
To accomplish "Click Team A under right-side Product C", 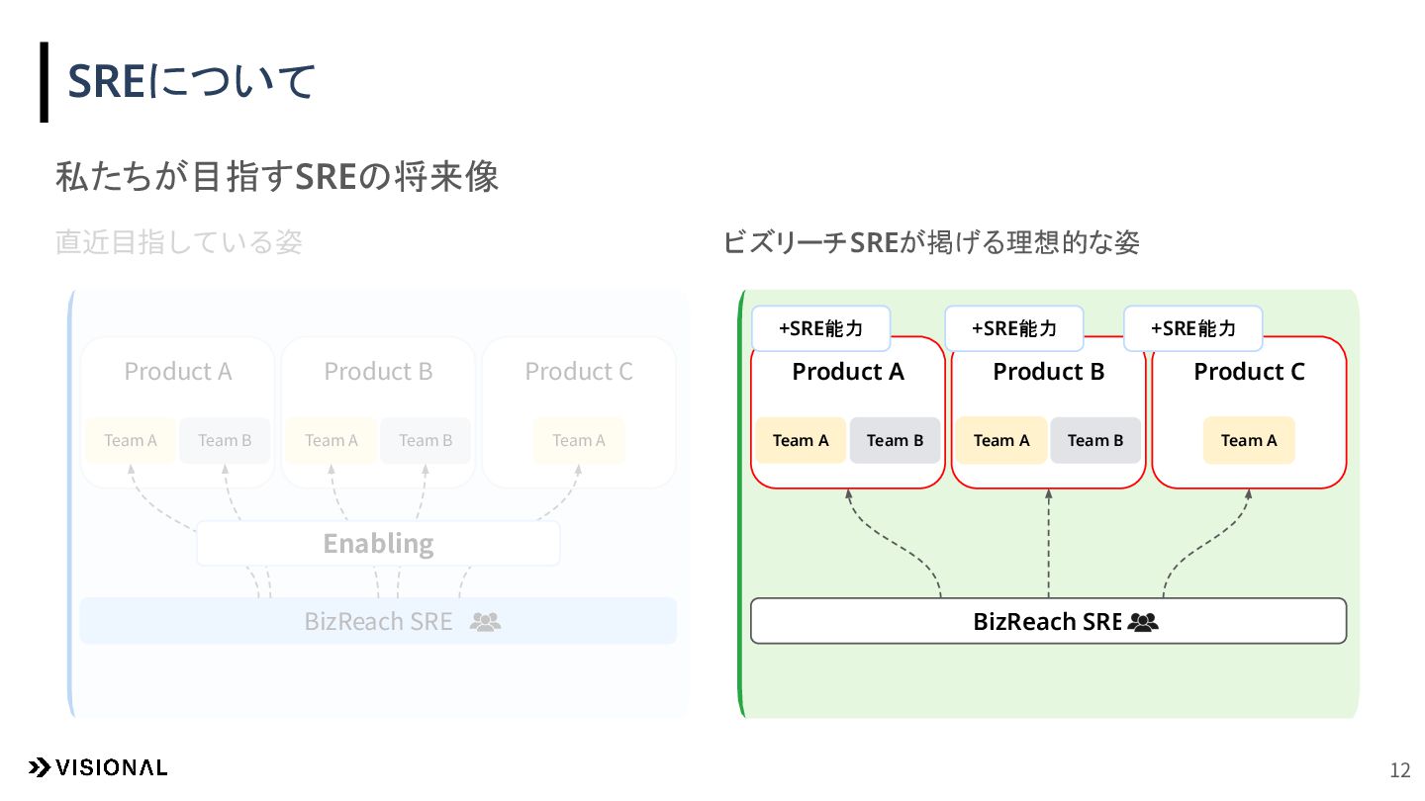I will pos(1249,440).
